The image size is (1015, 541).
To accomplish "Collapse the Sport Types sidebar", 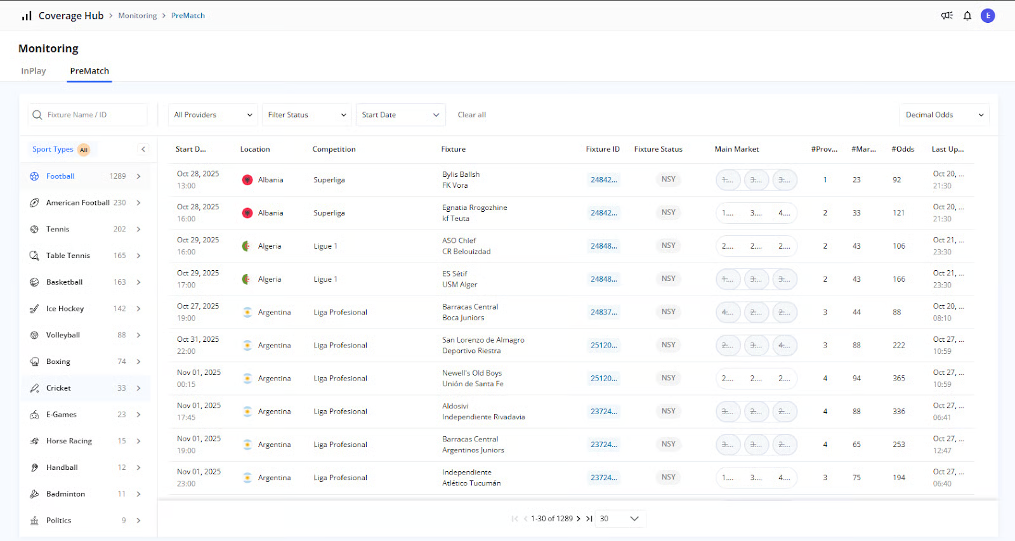I will [143, 150].
